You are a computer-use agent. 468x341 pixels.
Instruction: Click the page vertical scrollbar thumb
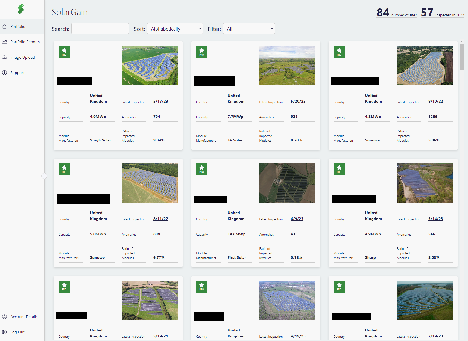coord(462,57)
